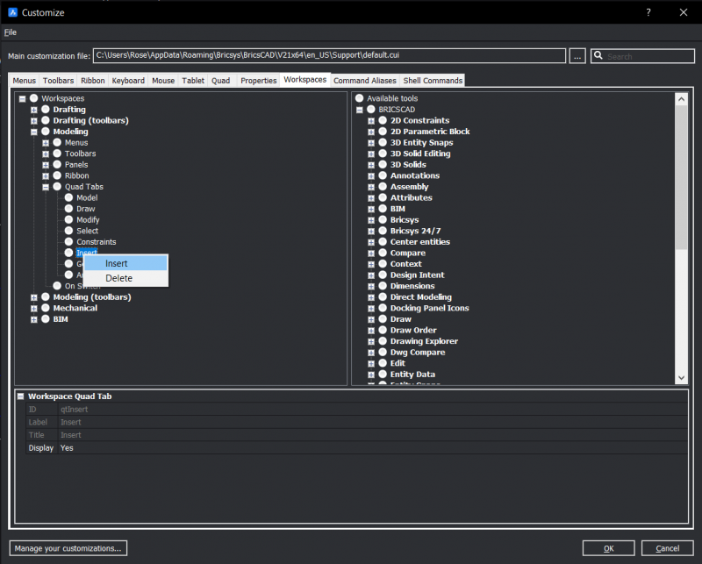Collapse the Modeling workspace node
Viewport: 702px width, 564px height.
coord(33,131)
